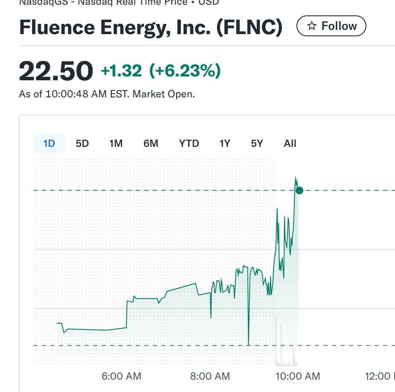
Task: Click the (+6.23%) percent change
Action: 185,71
